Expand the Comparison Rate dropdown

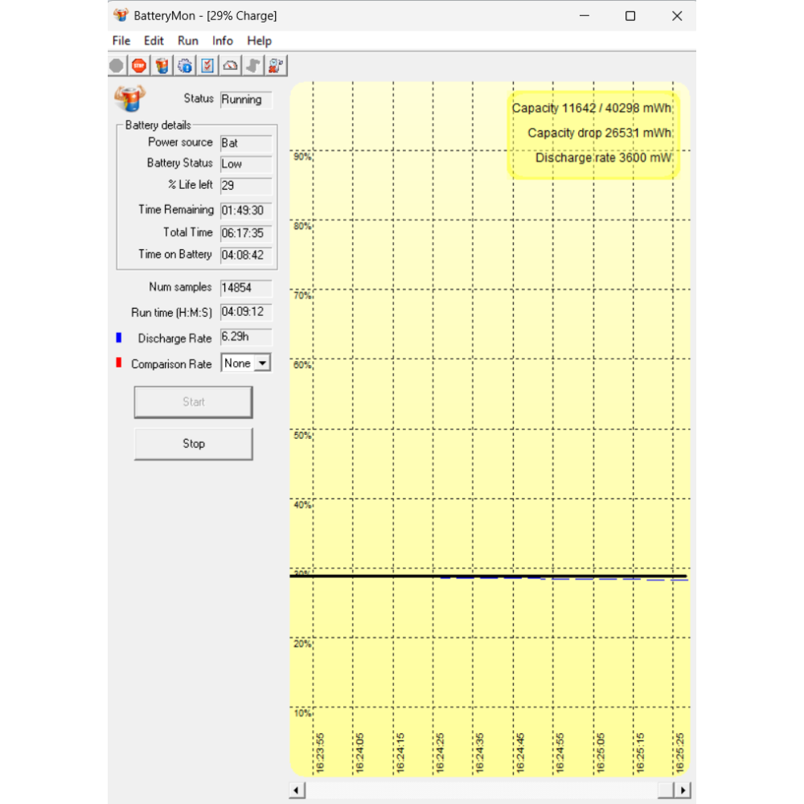261,363
